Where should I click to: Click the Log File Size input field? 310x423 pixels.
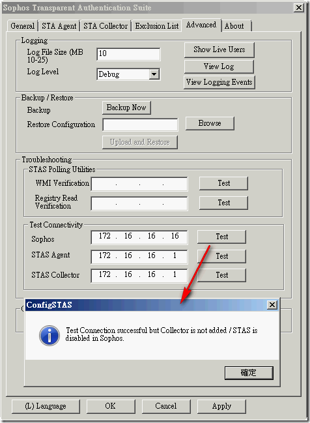[128, 54]
